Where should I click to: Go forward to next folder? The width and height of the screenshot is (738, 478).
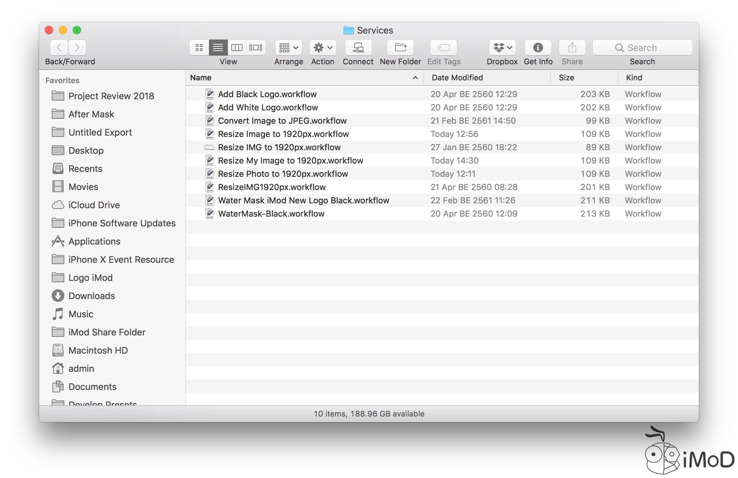click(x=77, y=48)
